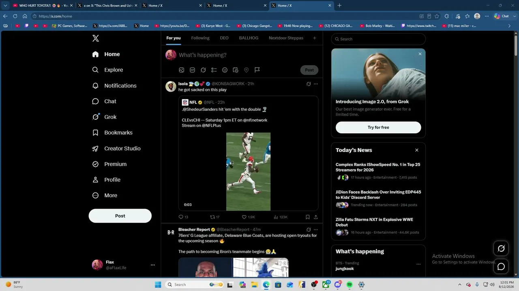Add location to post
The height and width of the screenshot is (291, 519).
coord(246,70)
